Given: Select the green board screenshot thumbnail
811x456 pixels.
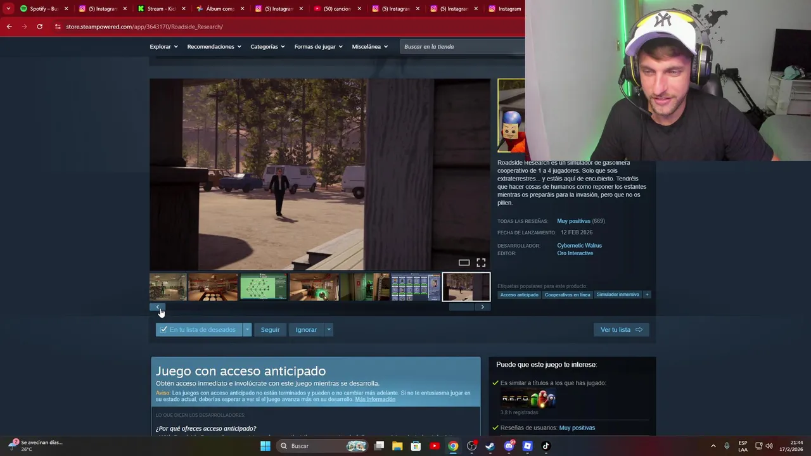Looking at the screenshot, I should (264, 287).
